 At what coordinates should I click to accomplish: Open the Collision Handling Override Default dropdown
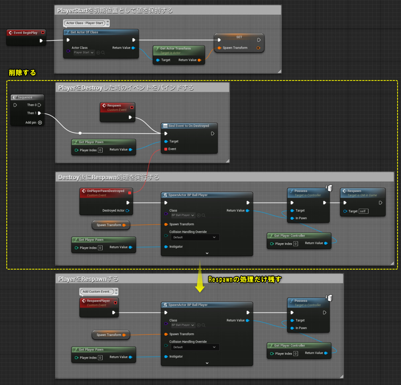pyautogui.click(x=195, y=237)
